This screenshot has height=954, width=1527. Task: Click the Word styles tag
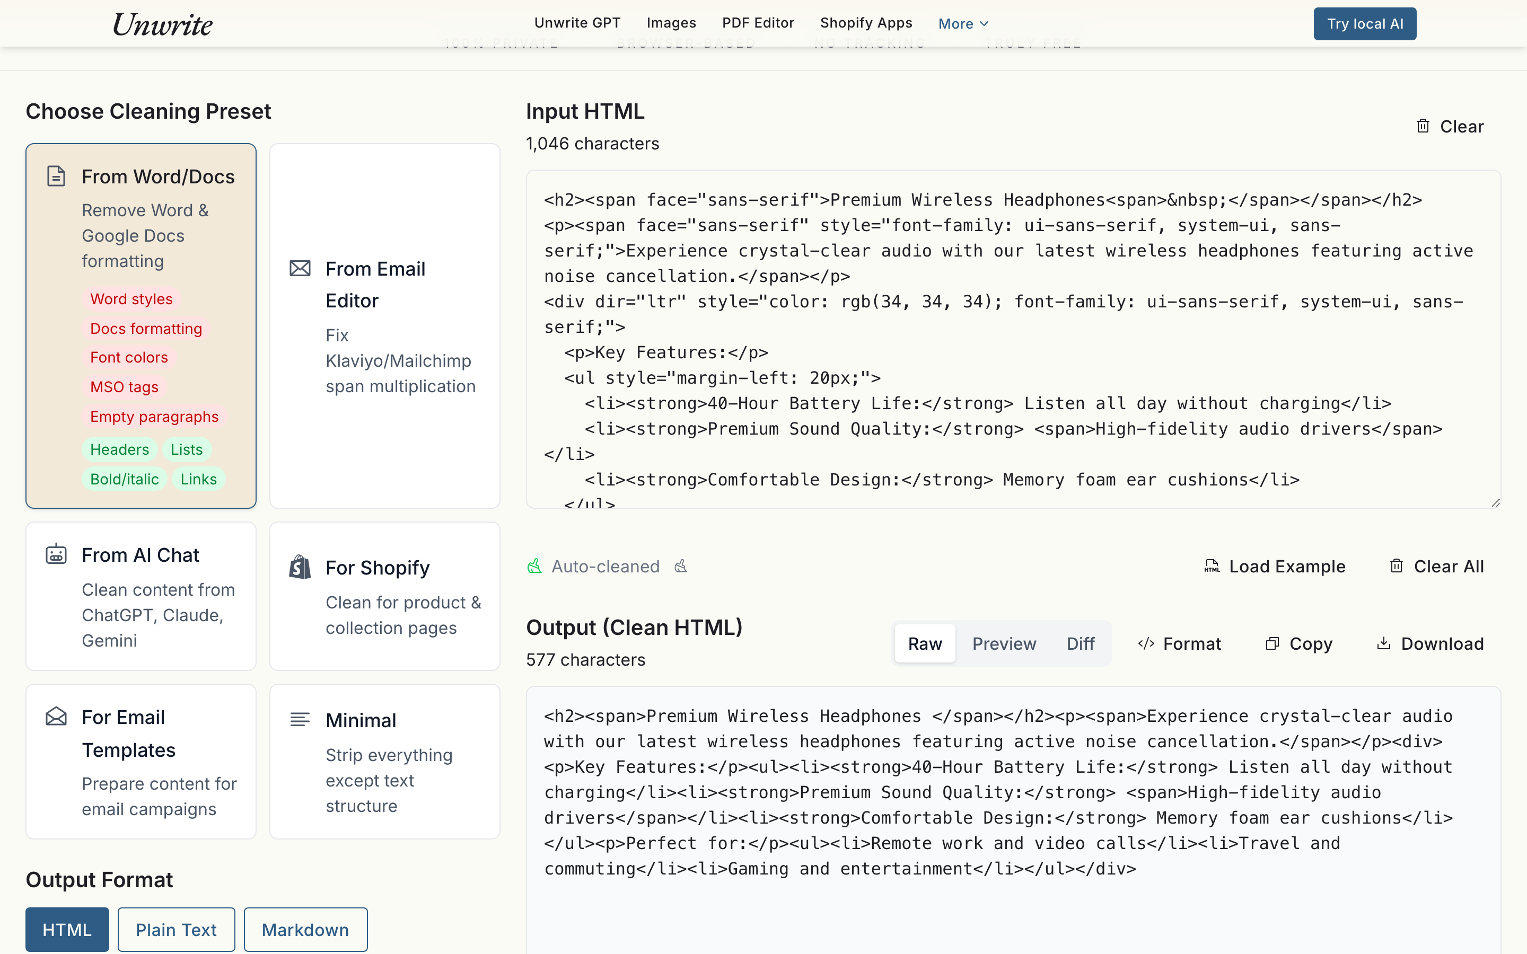click(131, 298)
